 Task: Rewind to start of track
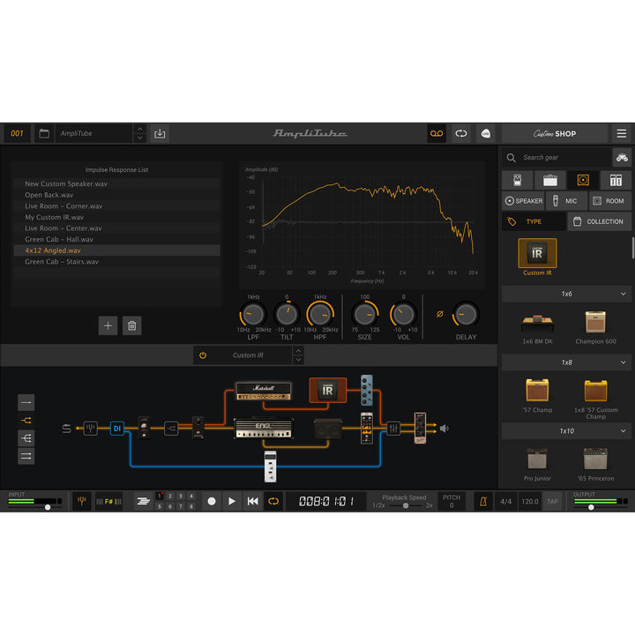pyautogui.click(x=253, y=501)
